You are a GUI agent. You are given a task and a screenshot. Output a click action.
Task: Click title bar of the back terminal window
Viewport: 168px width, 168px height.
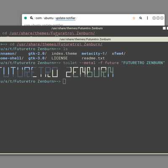click(77, 28)
